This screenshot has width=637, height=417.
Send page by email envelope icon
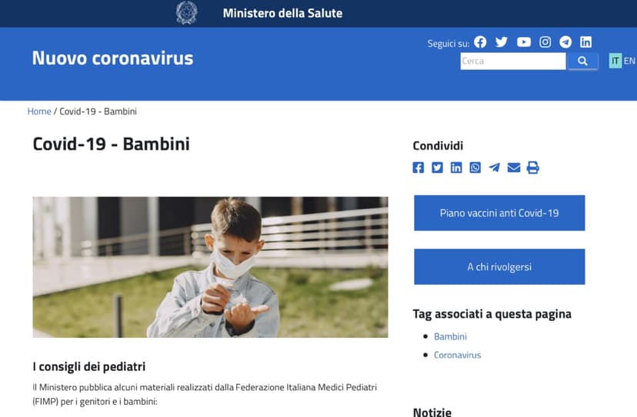(514, 167)
